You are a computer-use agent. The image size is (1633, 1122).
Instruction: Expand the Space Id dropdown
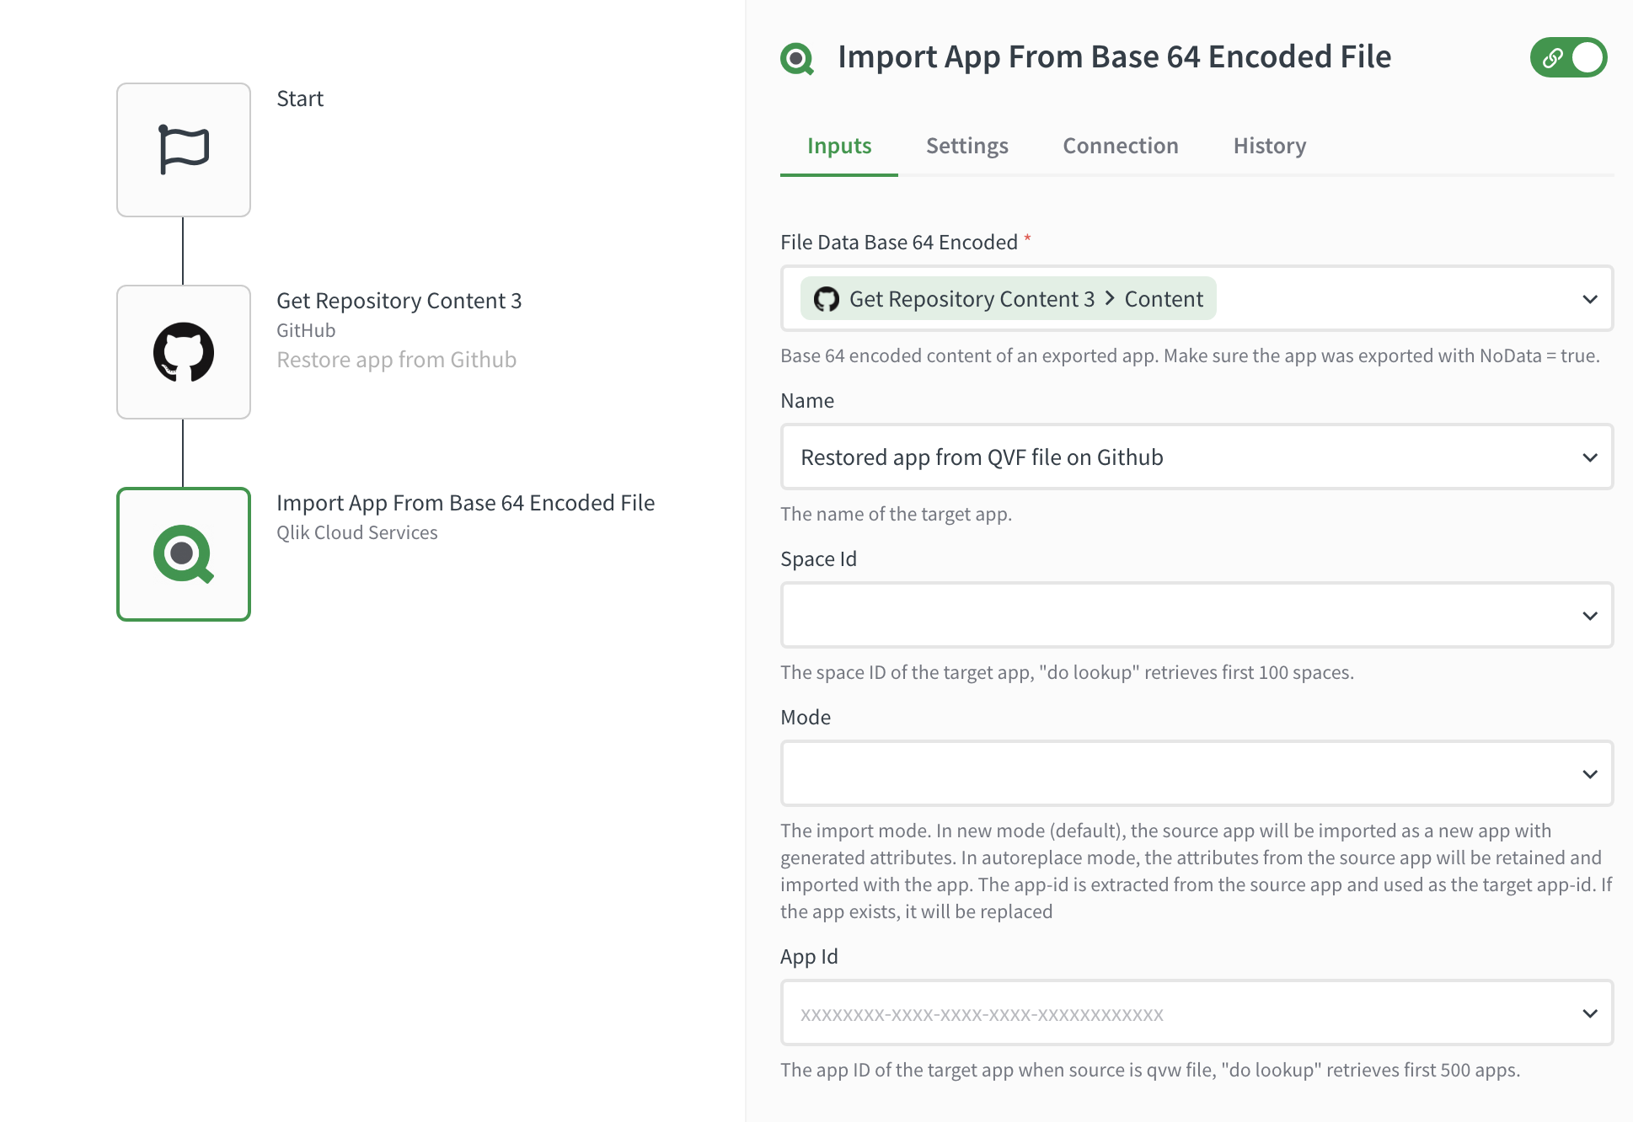pyautogui.click(x=1589, y=615)
